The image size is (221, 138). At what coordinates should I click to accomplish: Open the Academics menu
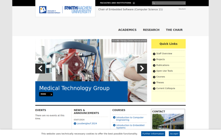click(127, 30)
